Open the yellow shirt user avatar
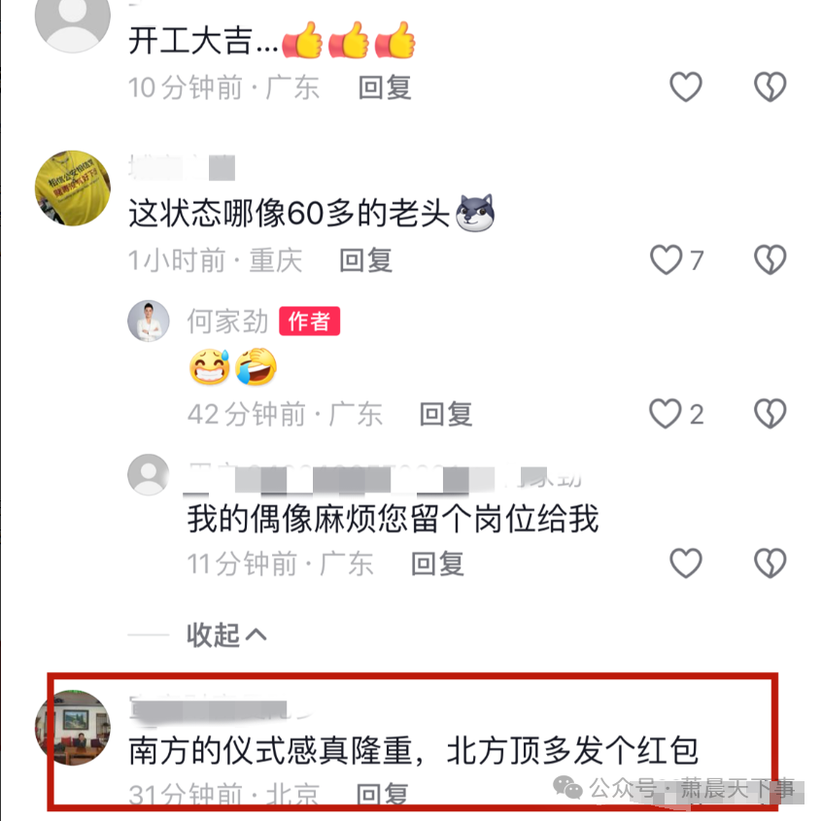Screen dimensions: 822x821 click(x=72, y=188)
